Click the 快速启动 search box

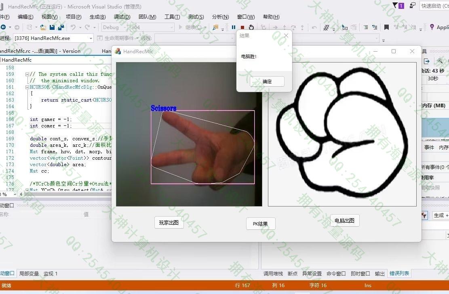434,6
